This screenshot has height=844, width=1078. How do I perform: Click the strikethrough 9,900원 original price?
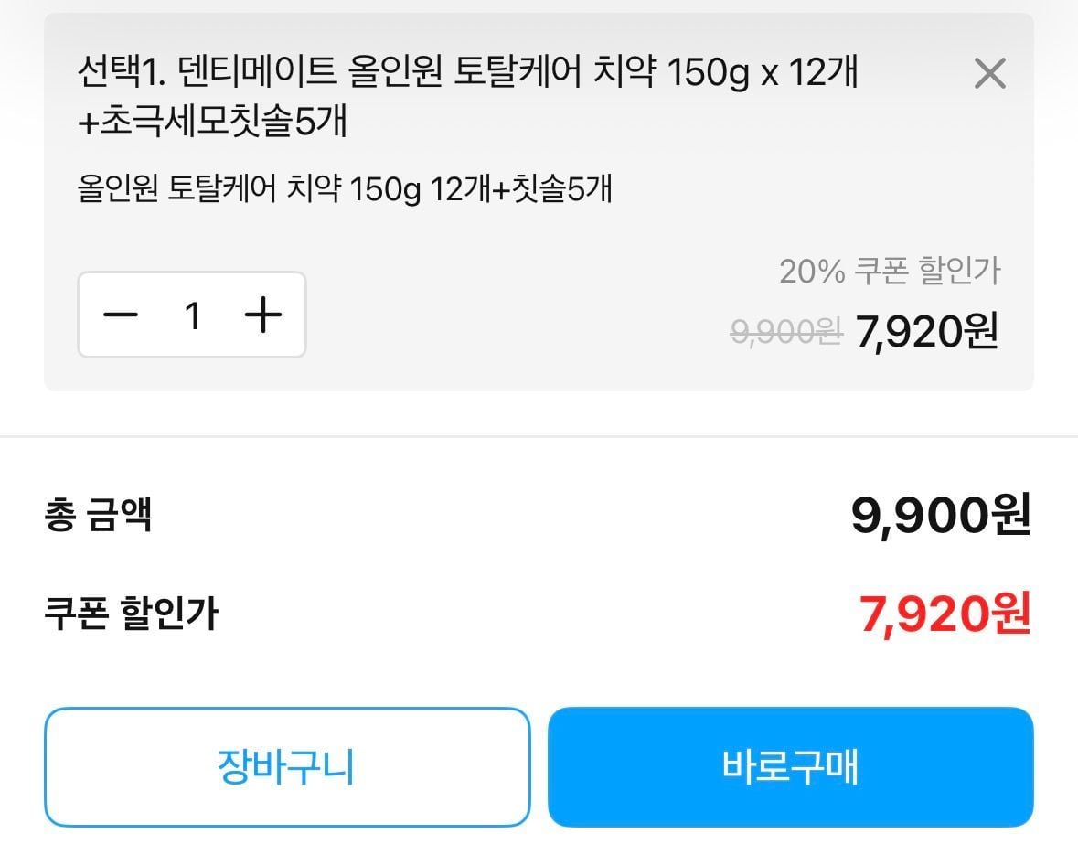point(785,332)
